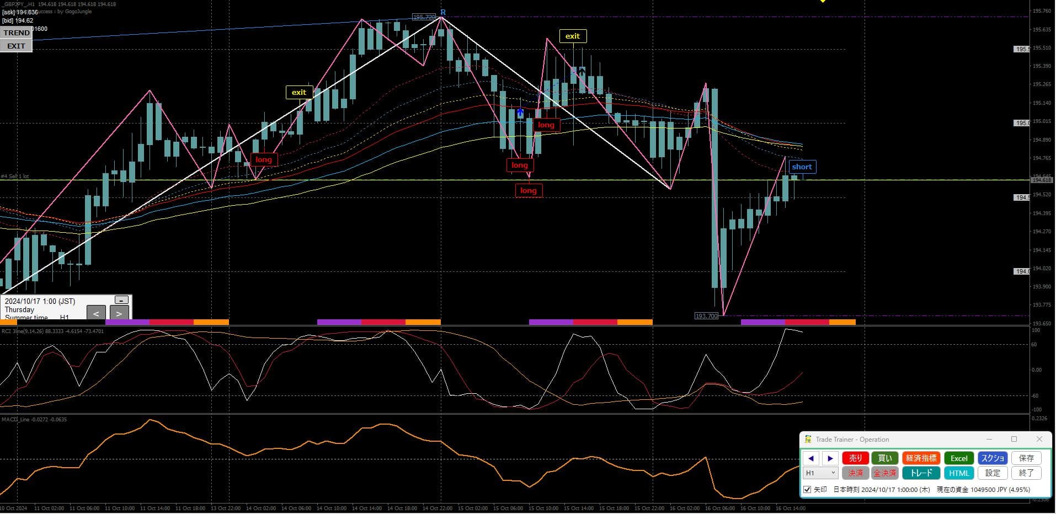This screenshot has height=514, width=1056.
Task: Click the blue 'R' marker at chart peak
Action: pos(443,12)
